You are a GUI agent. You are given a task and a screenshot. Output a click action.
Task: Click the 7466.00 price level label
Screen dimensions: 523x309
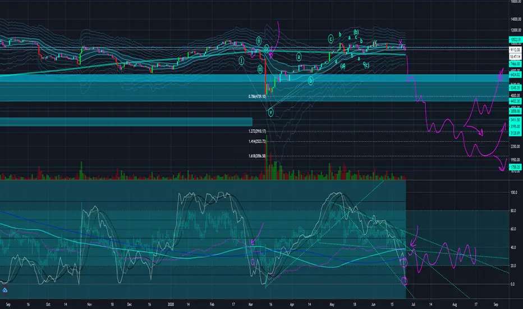coord(515,64)
